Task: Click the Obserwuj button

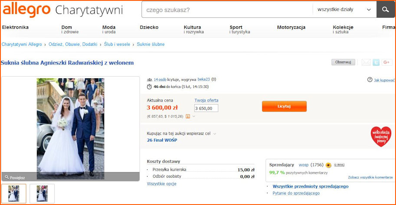Action: click(343, 62)
